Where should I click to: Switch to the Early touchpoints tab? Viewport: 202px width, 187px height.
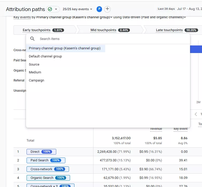pos(43,30)
